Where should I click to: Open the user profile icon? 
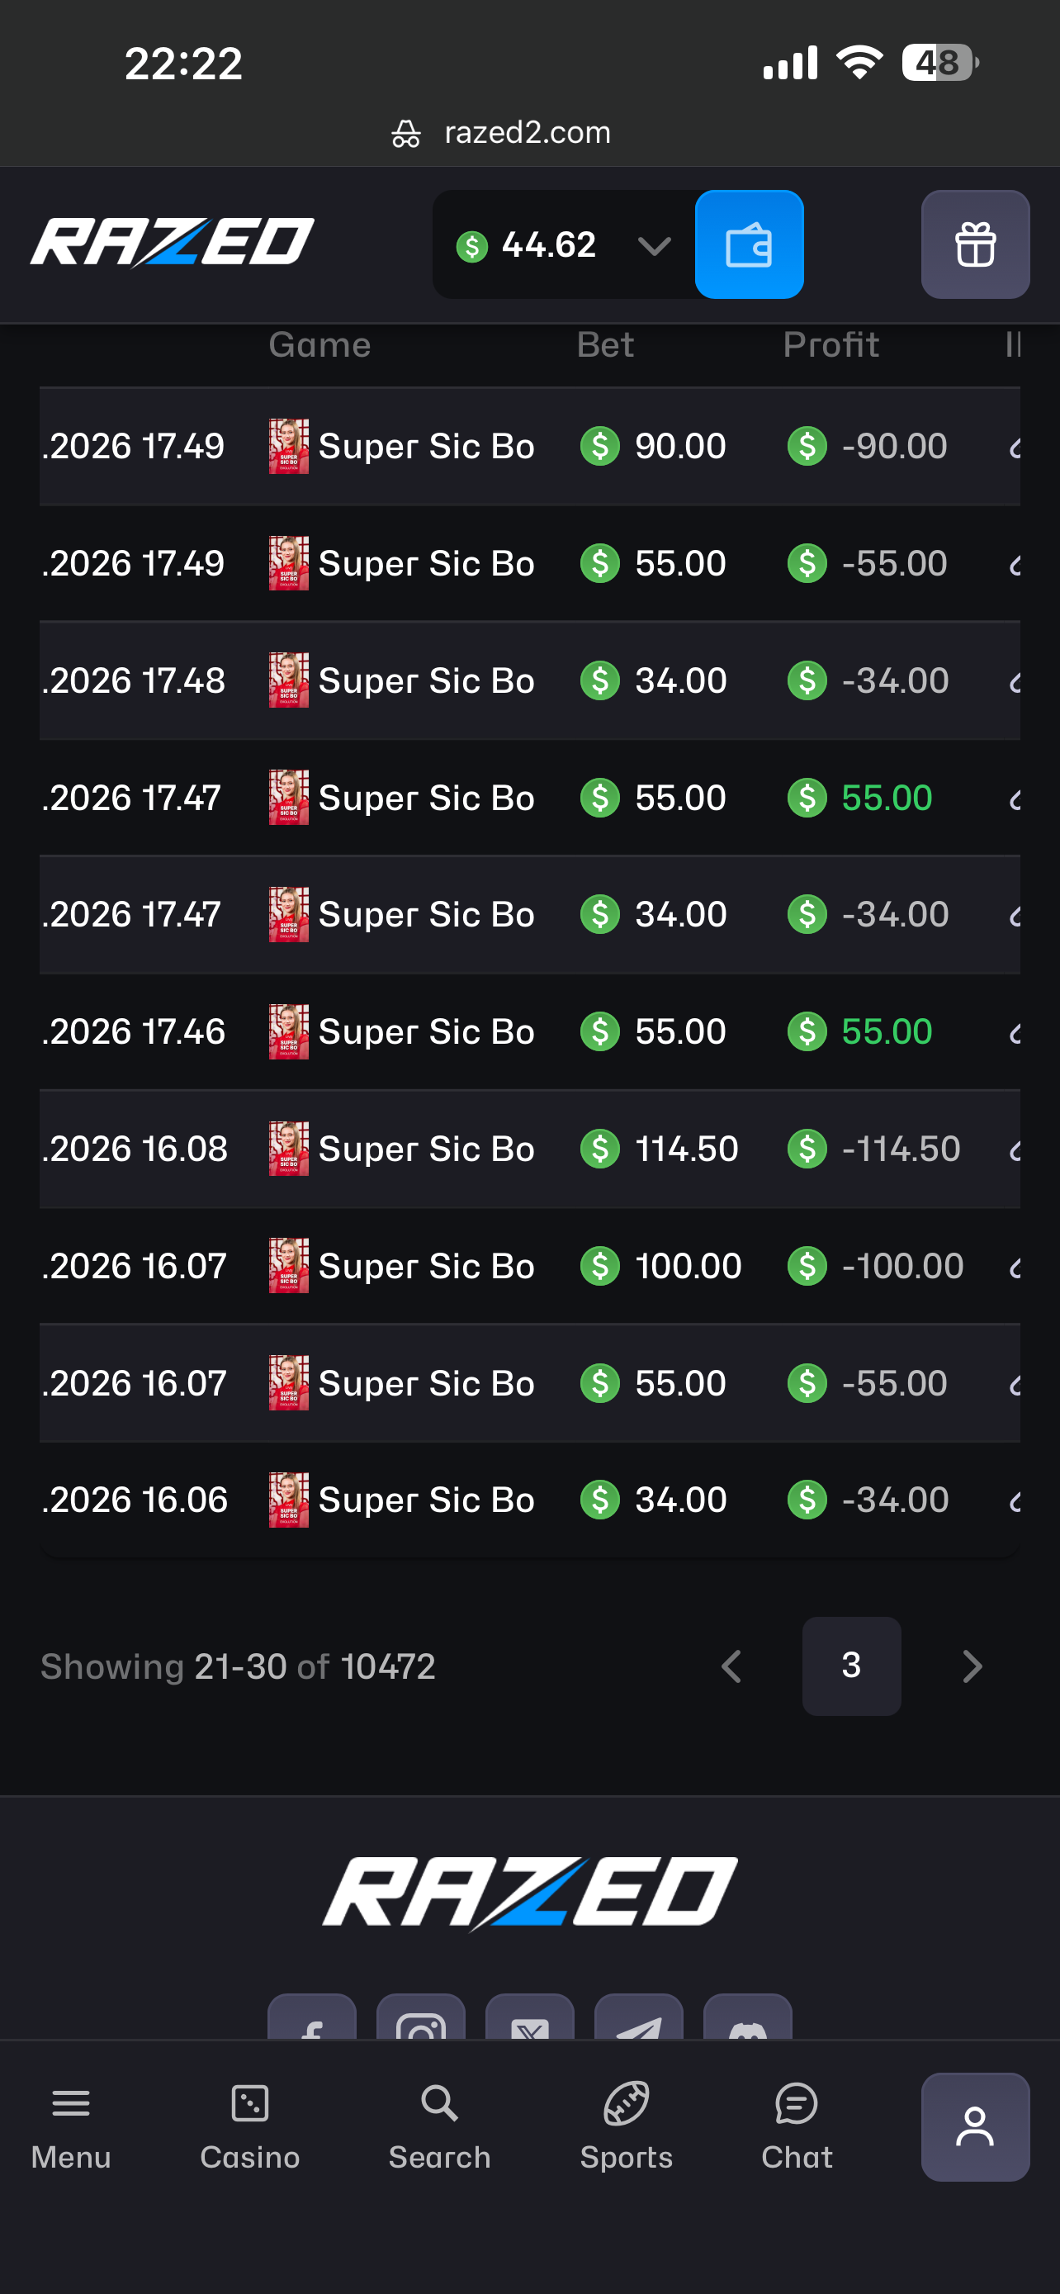975,2126
